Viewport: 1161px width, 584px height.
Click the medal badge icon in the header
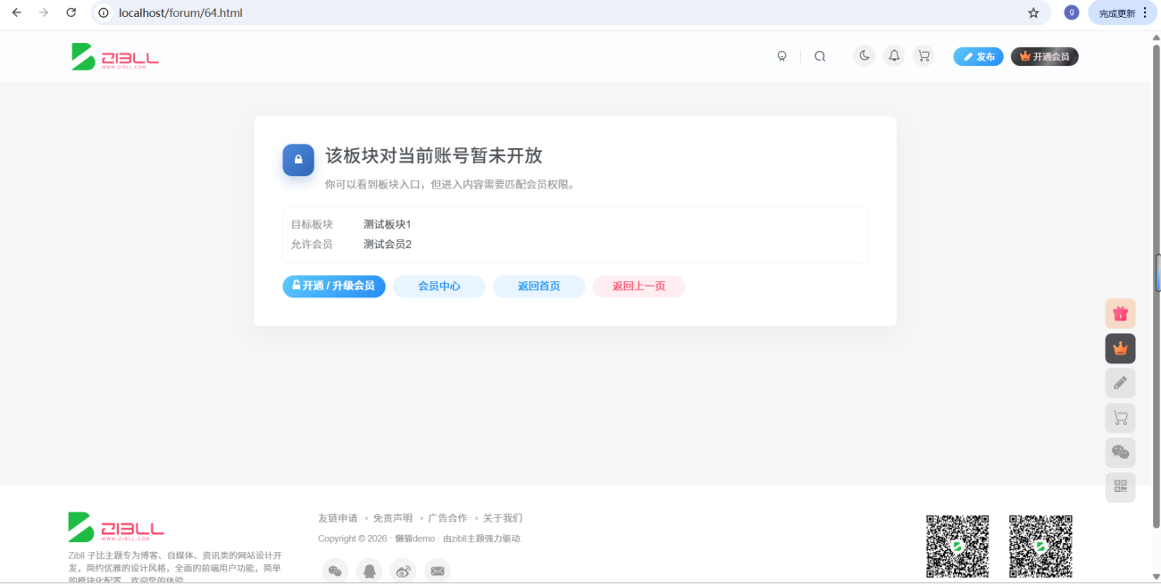pos(782,56)
